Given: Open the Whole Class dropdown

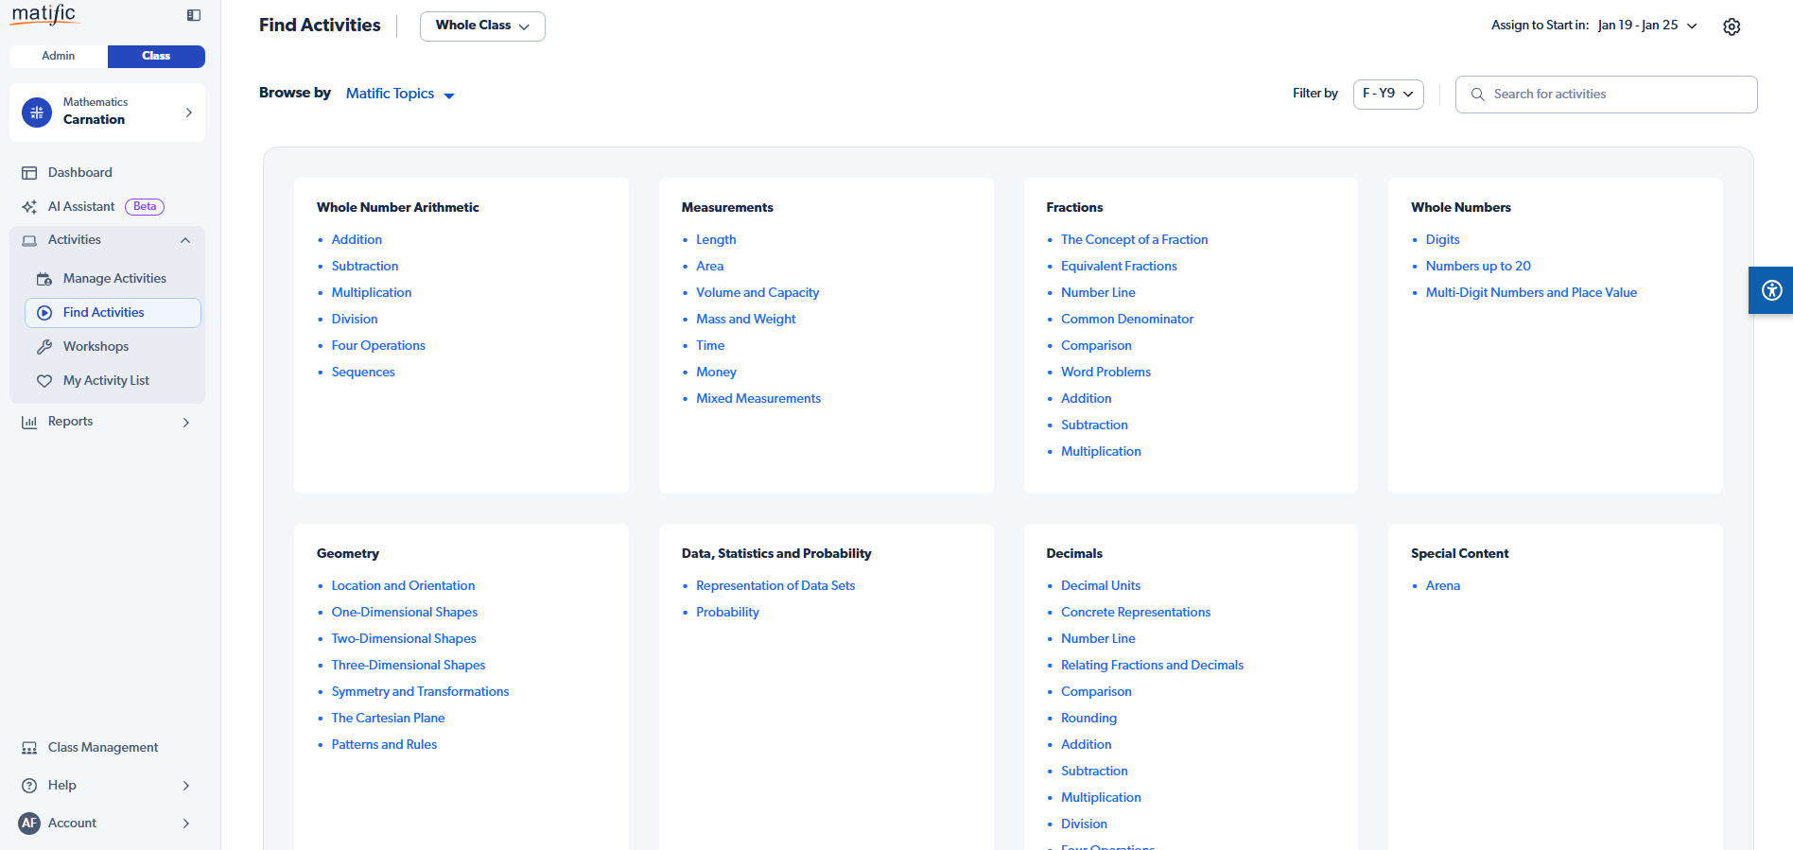Looking at the screenshot, I should pyautogui.click(x=481, y=26).
